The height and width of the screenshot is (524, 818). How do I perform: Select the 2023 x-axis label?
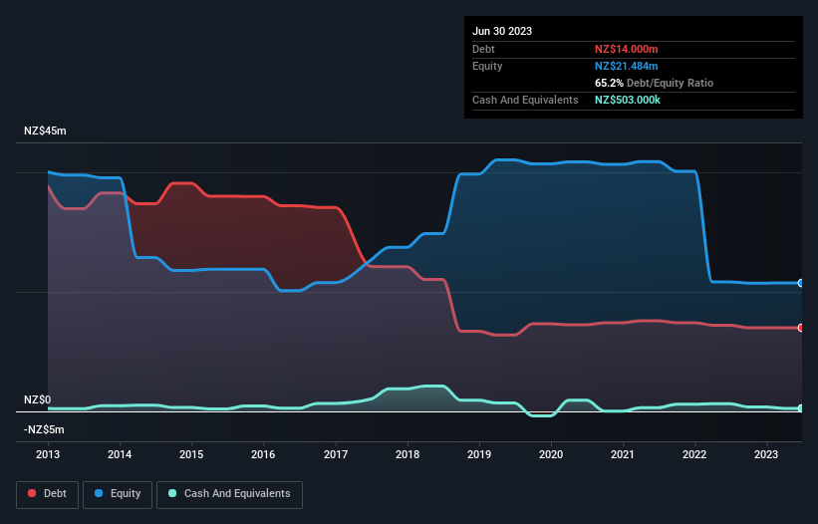tap(766, 454)
